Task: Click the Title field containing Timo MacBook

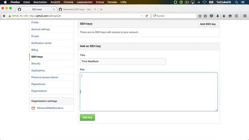Action: click(x=123, y=61)
